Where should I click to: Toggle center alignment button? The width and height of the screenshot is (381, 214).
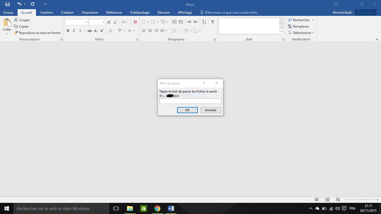[150, 31]
